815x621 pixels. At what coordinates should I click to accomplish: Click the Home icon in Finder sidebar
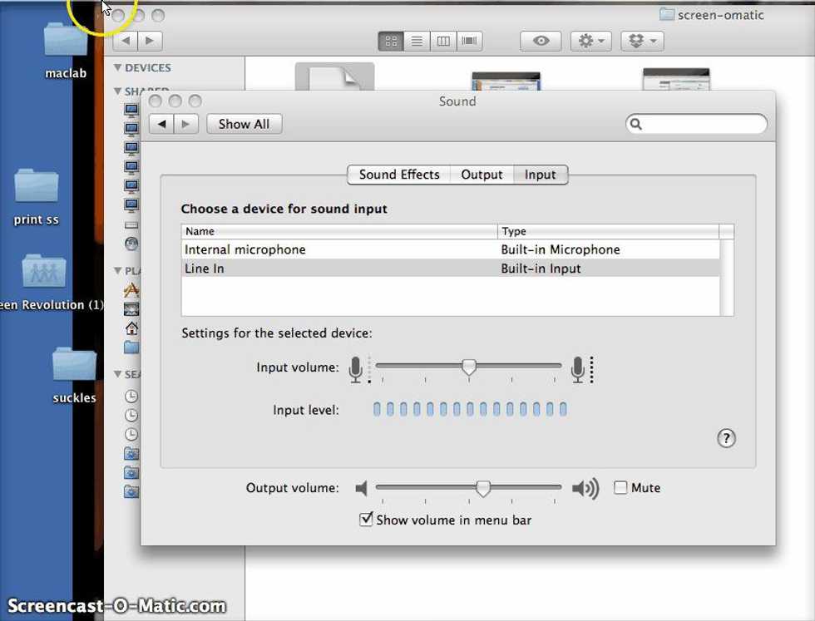click(131, 328)
